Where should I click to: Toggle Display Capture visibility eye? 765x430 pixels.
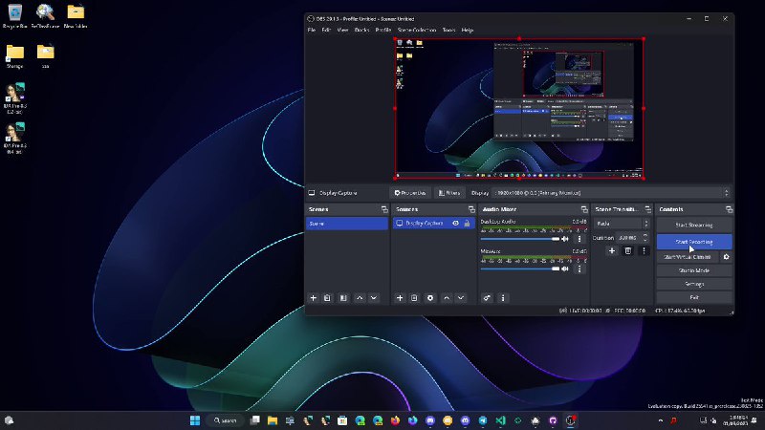455,224
